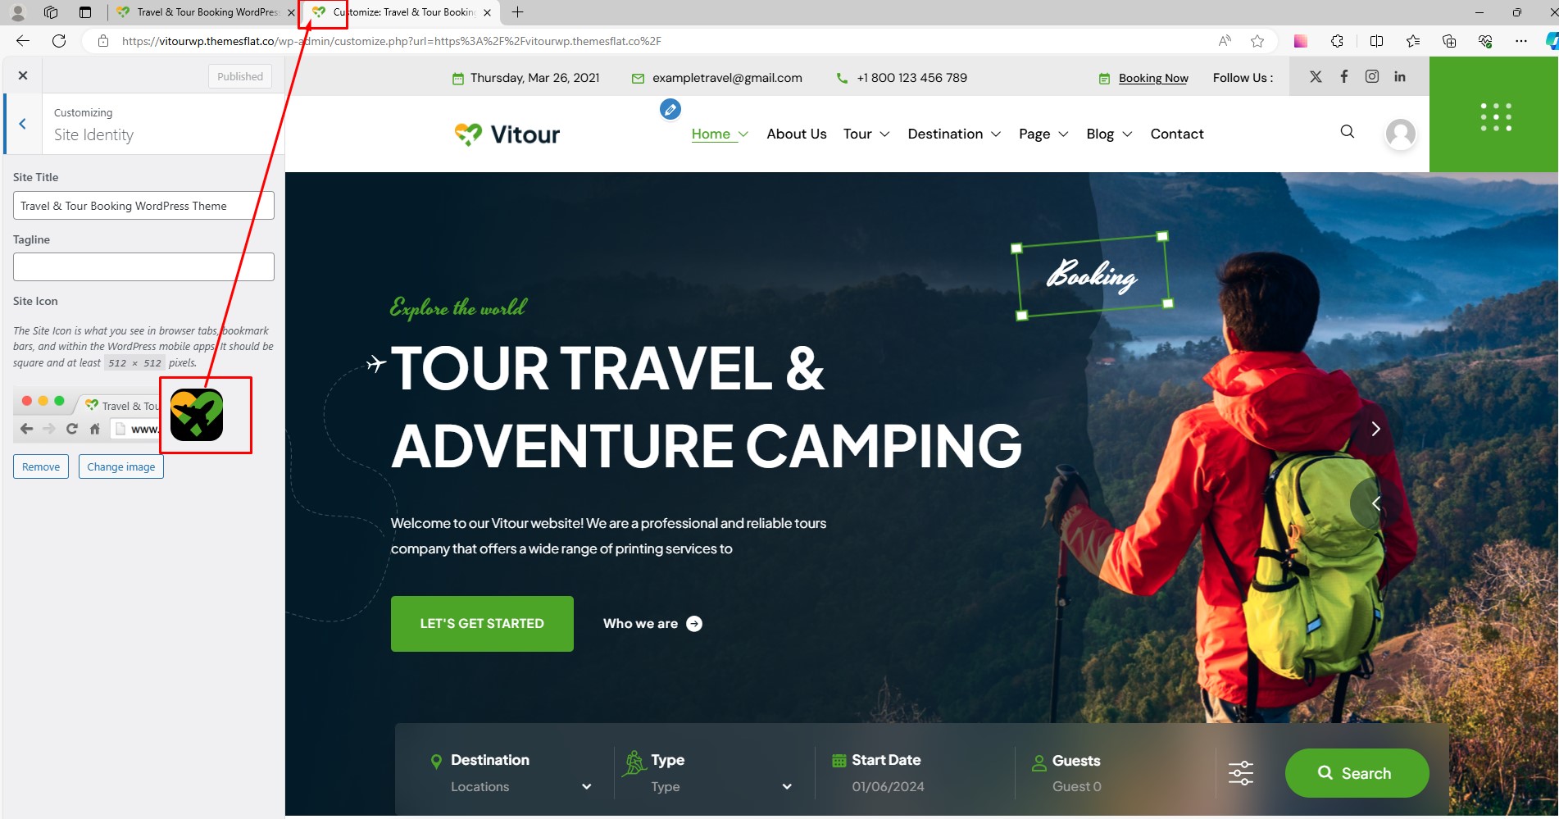Image resolution: width=1559 pixels, height=819 pixels.
Task: Open the Instagram social icon
Action: pyautogui.click(x=1371, y=76)
